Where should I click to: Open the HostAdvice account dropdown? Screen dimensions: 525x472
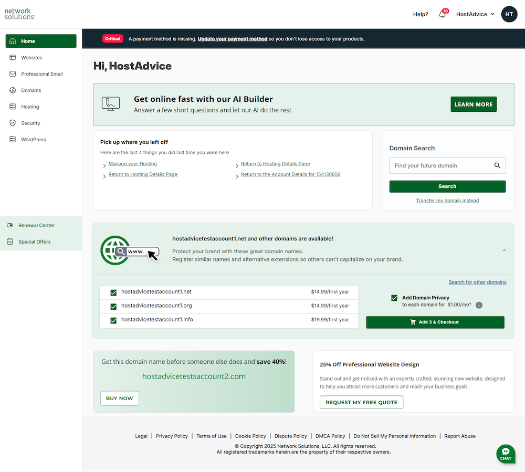point(475,14)
